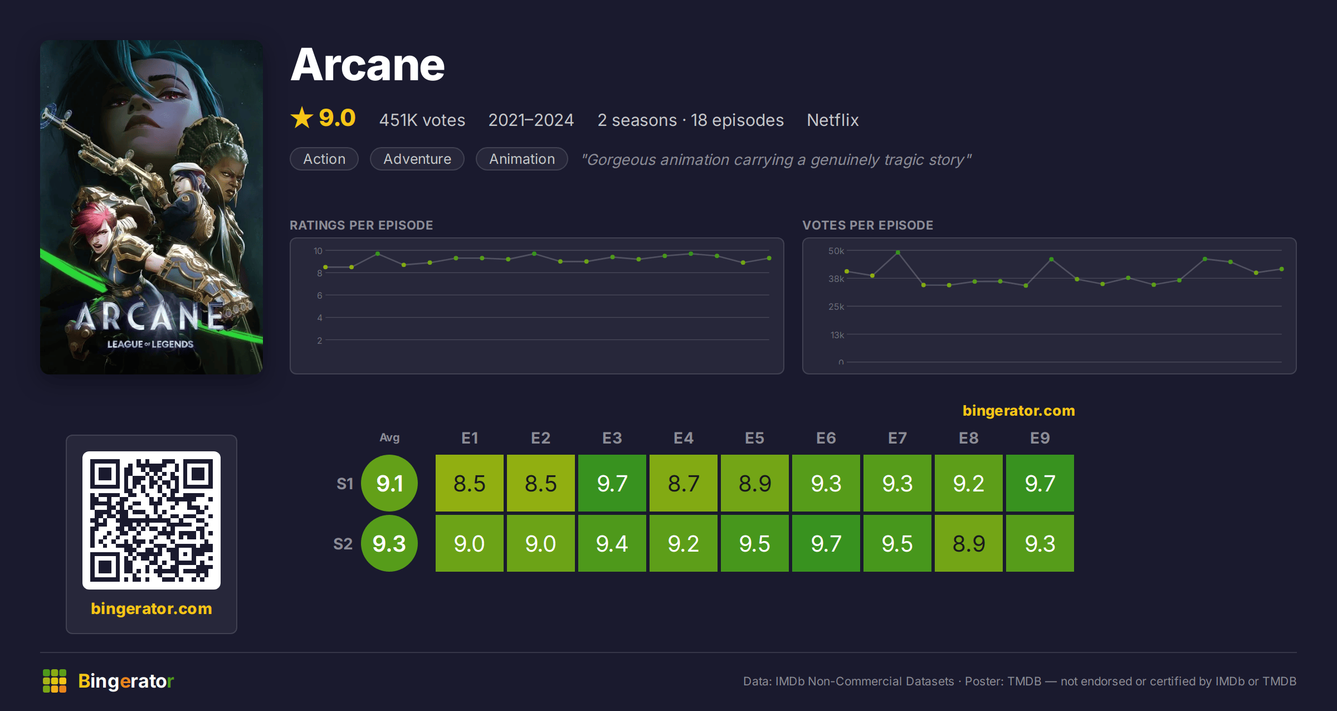Click the QR code image
The width and height of the screenshot is (1337, 711).
click(152, 520)
